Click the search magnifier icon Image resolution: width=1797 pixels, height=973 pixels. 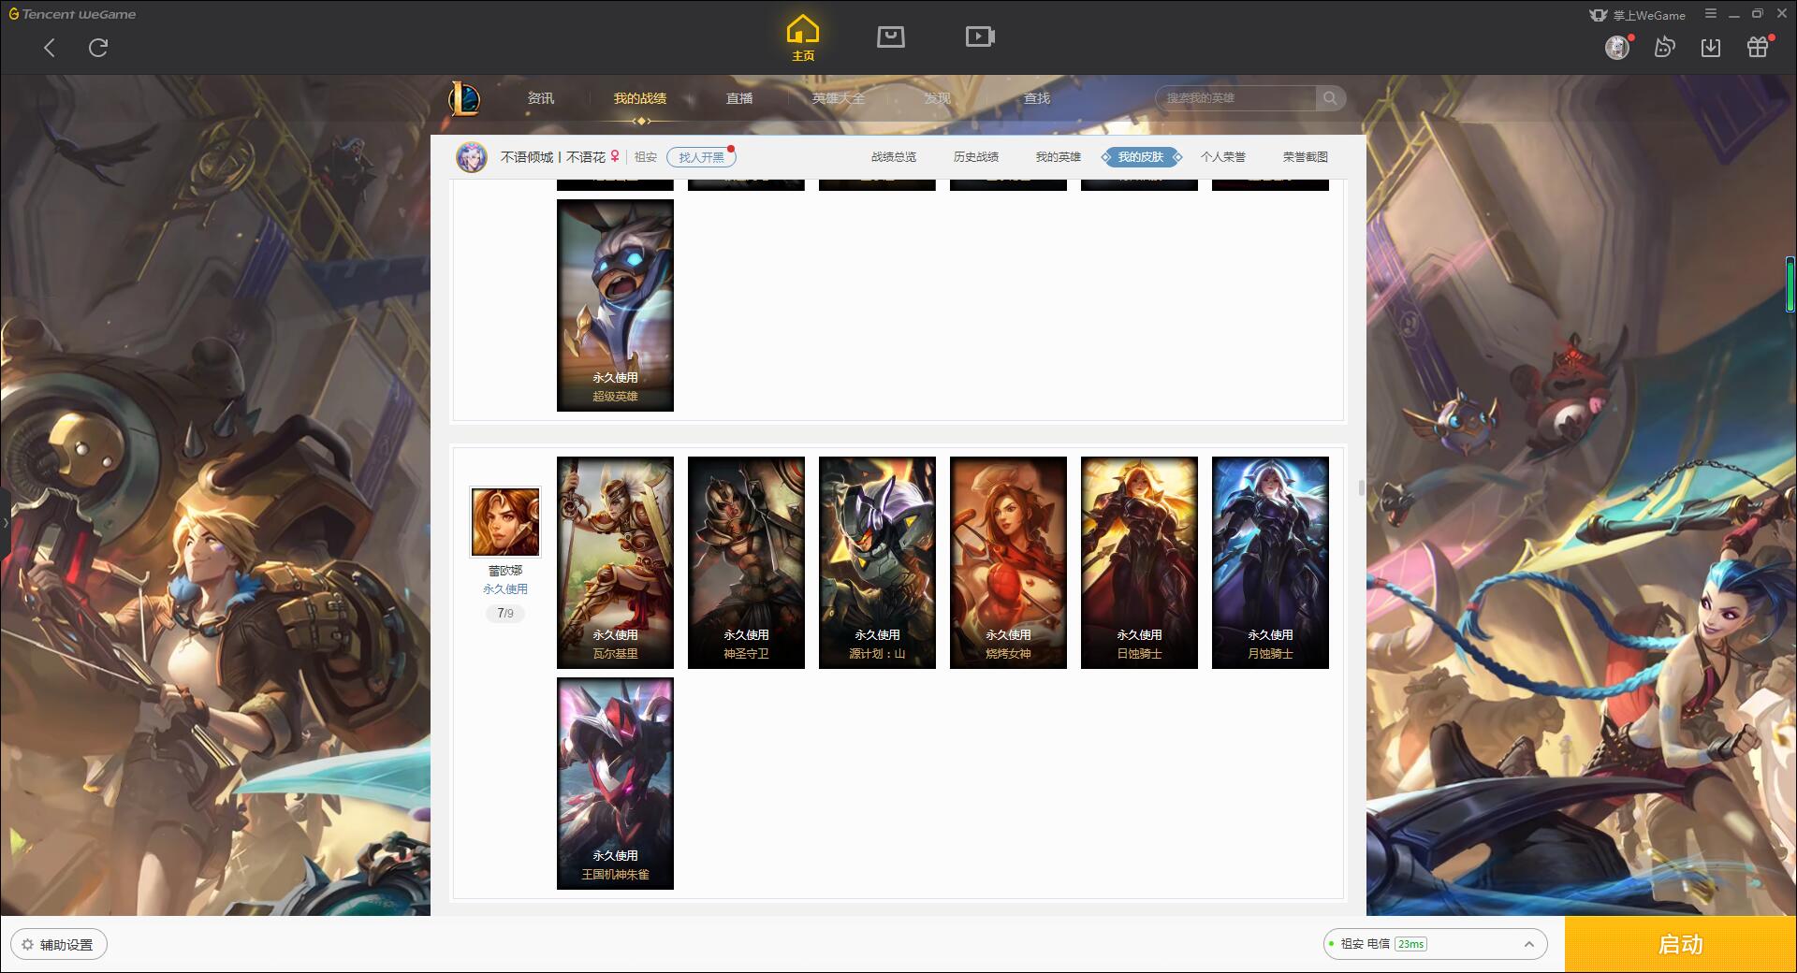1330,98
